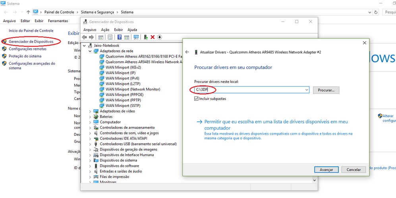Click the Back arrow in Device Manager toolbar
The image size is (396, 198).
tap(84, 37)
